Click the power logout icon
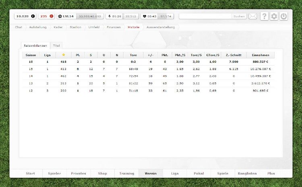302x187 pixels. [x=284, y=16]
